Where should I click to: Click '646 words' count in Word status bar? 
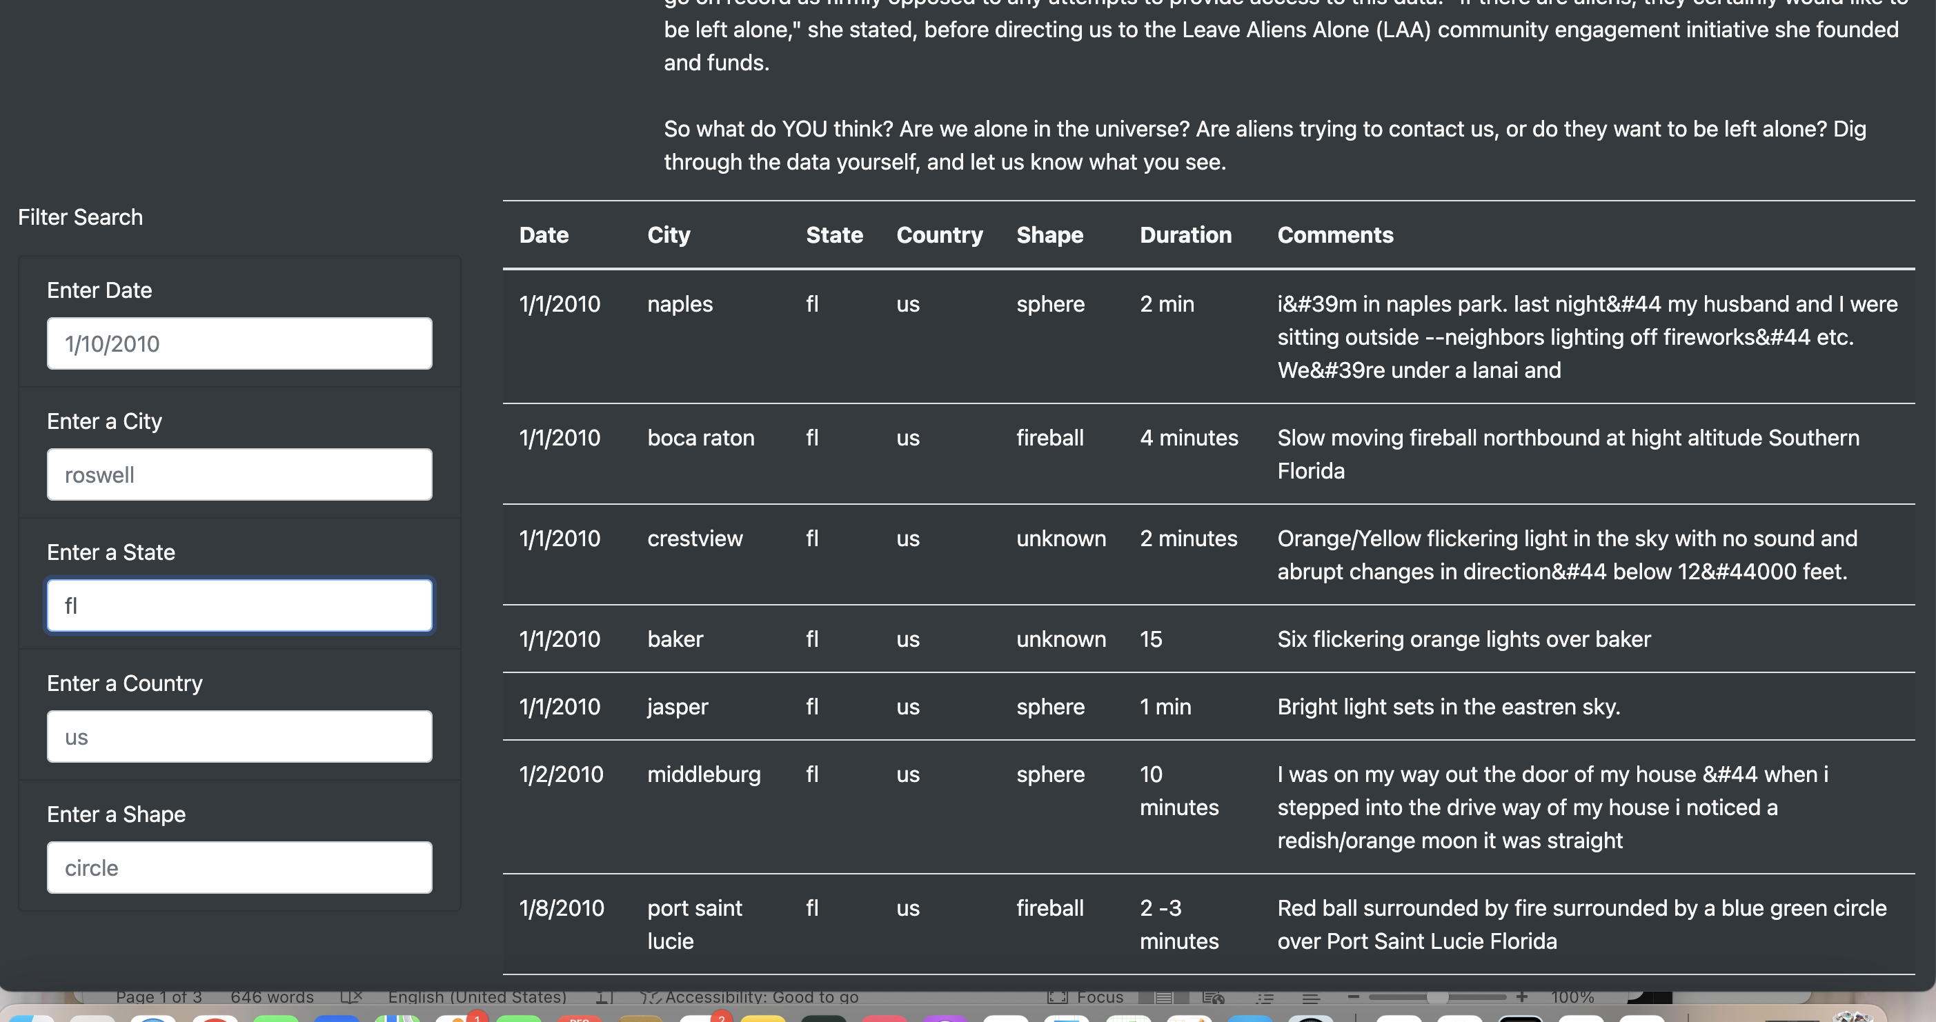(x=272, y=997)
